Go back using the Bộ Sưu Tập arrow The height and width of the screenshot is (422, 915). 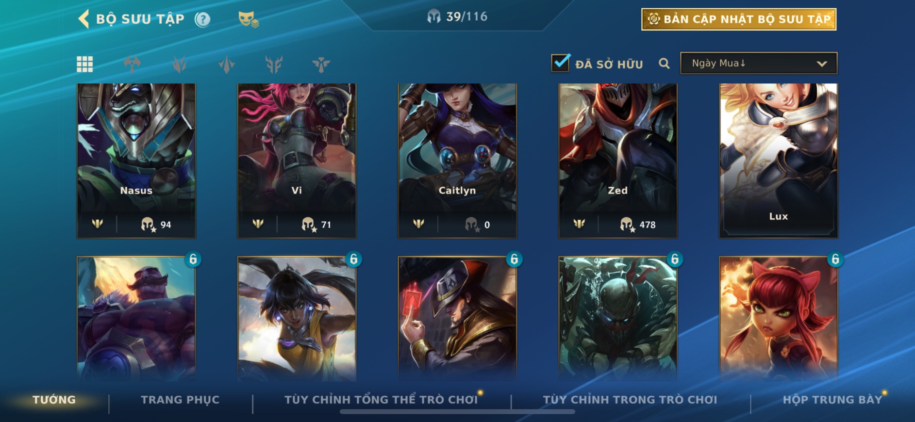click(83, 19)
